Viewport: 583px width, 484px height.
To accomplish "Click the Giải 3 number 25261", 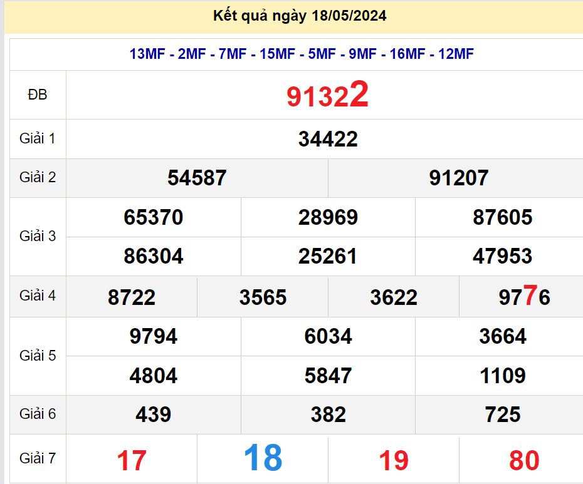I will point(328,256).
